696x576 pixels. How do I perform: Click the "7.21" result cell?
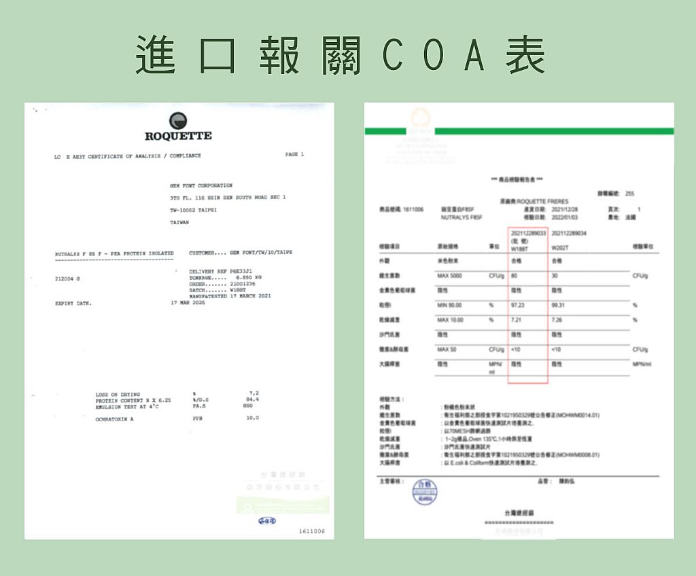[517, 320]
